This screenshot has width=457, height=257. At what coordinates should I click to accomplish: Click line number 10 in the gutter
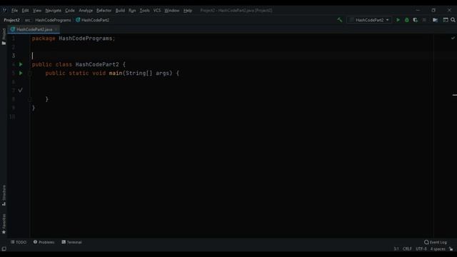12,117
